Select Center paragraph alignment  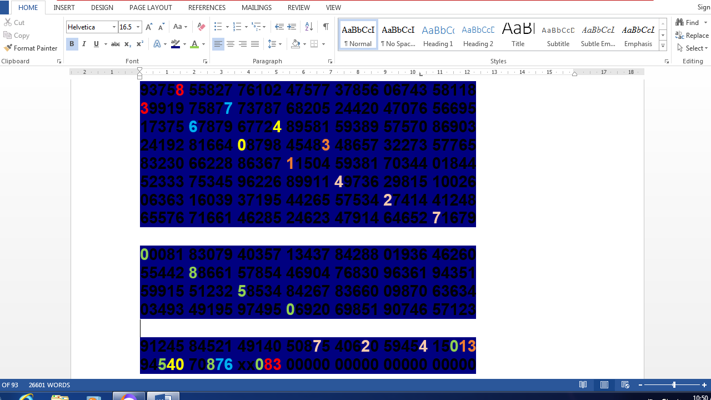pyautogui.click(x=231, y=44)
